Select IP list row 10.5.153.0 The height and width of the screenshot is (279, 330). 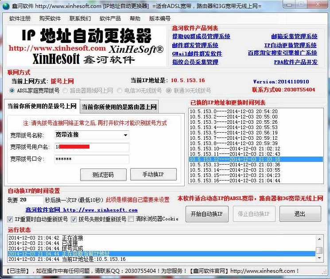[256, 111]
